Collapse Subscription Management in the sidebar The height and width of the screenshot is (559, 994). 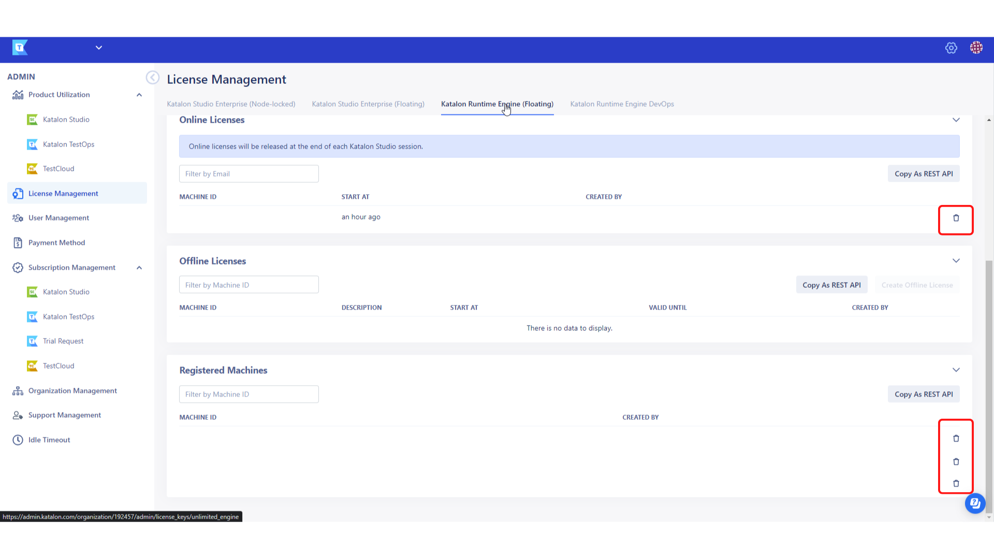point(139,268)
